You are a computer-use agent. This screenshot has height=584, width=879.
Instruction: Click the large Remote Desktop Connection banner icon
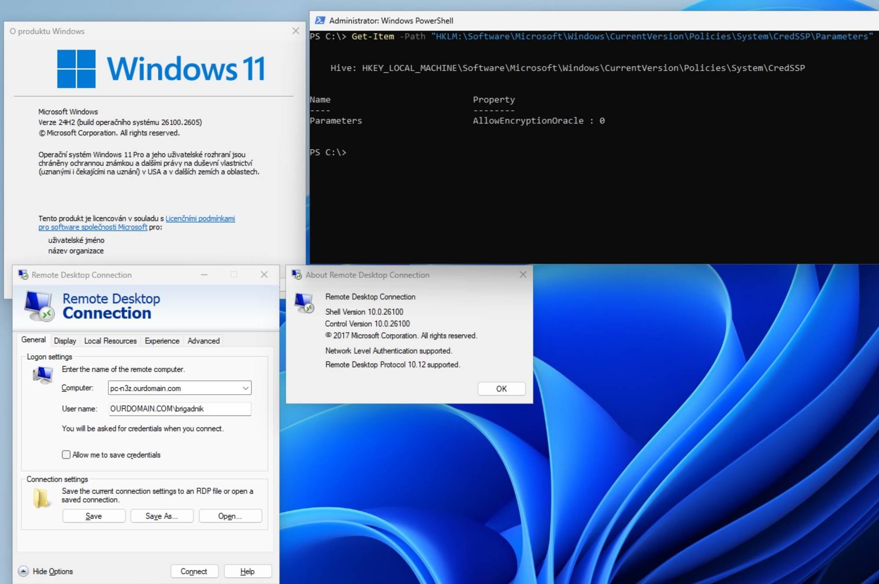39,306
